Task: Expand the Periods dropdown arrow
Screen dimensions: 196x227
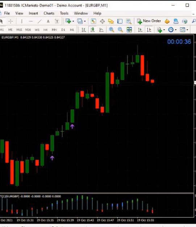Action: 176,30
